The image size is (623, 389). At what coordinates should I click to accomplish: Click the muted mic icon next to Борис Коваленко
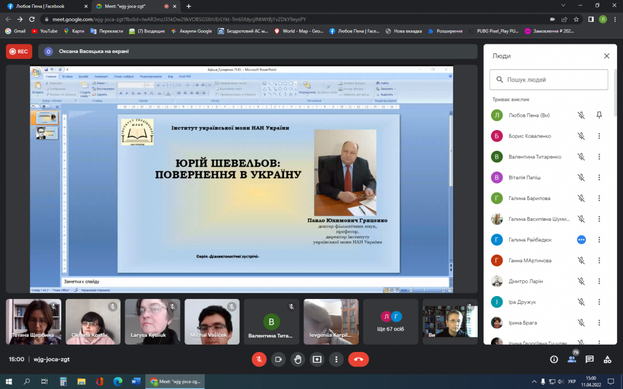tap(581, 136)
